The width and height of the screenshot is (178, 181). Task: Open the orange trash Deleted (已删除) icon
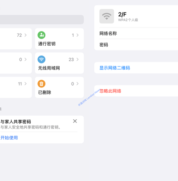[x=41, y=84]
